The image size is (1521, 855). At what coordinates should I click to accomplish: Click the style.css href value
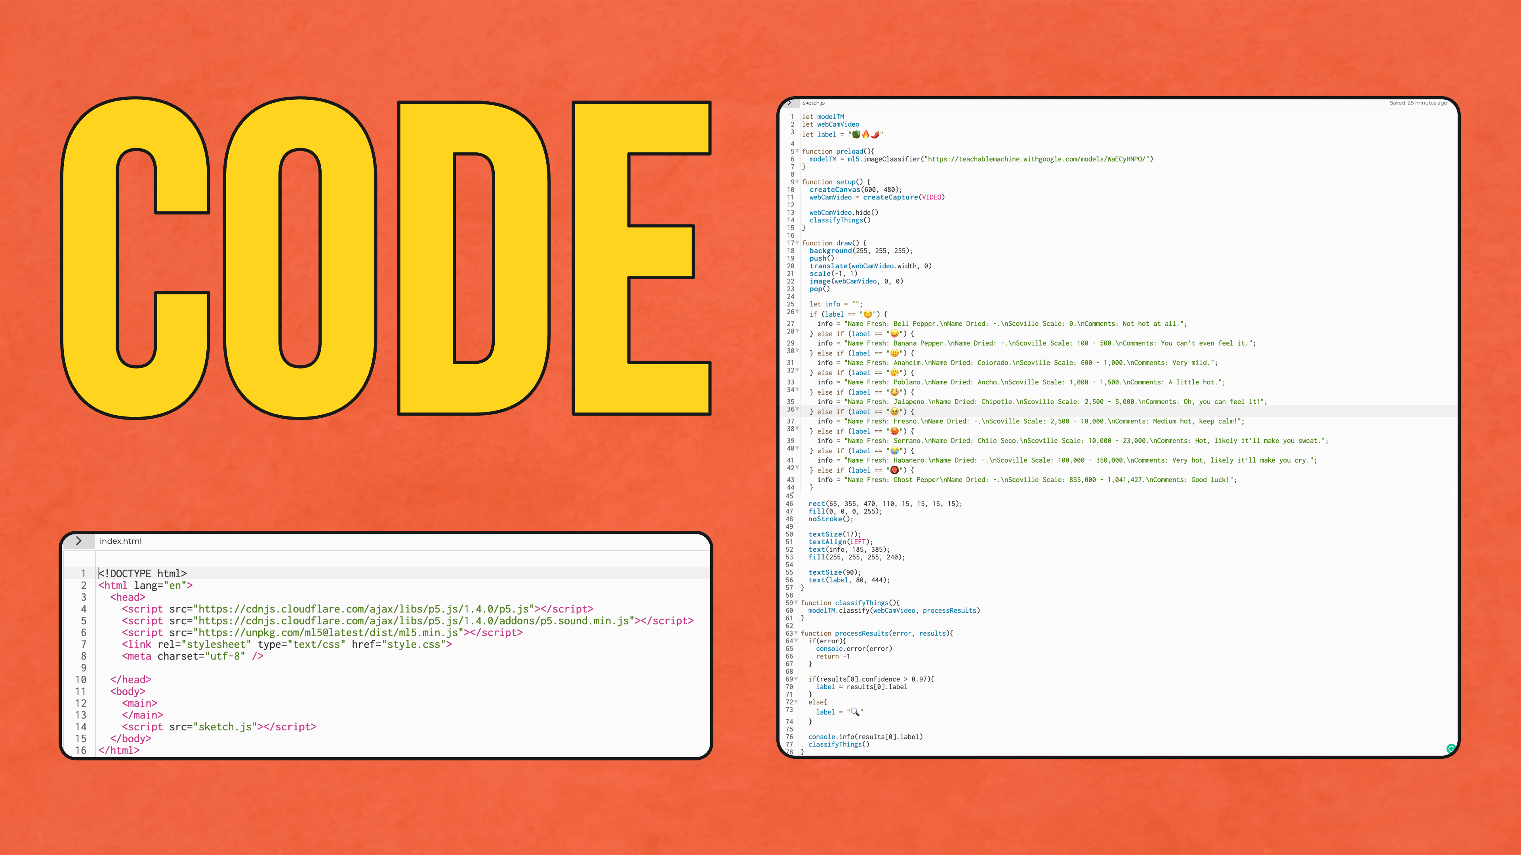click(x=413, y=644)
